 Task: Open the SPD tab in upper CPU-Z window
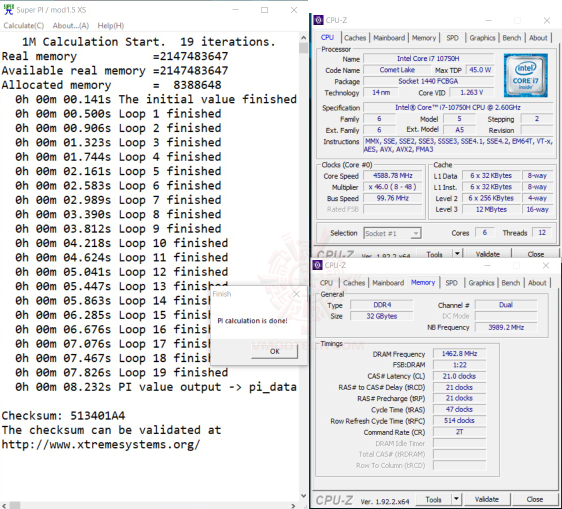(x=452, y=37)
